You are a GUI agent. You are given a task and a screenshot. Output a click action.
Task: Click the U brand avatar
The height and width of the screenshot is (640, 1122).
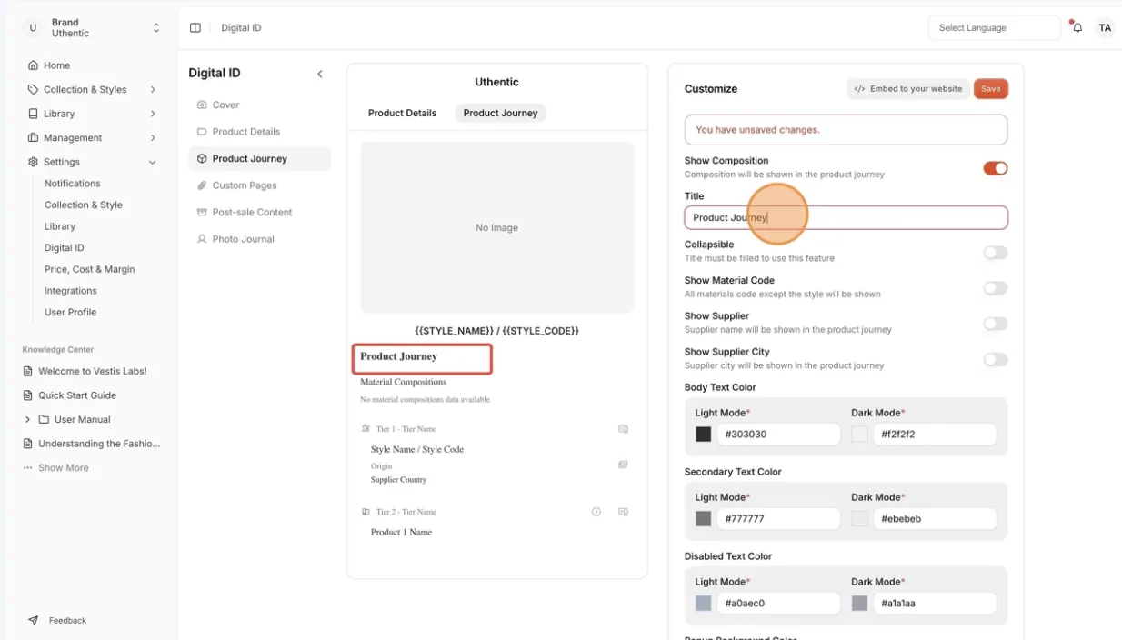click(x=33, y=28)
